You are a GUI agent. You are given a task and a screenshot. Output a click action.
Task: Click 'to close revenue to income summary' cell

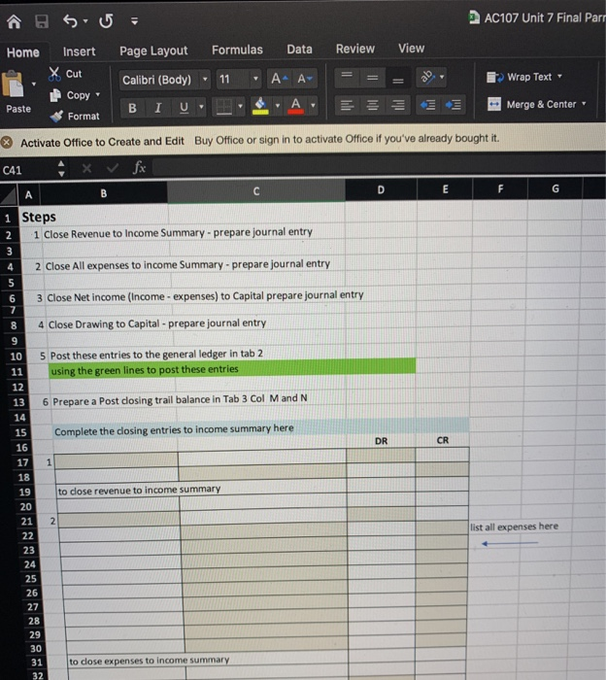[x=139, y=490]
